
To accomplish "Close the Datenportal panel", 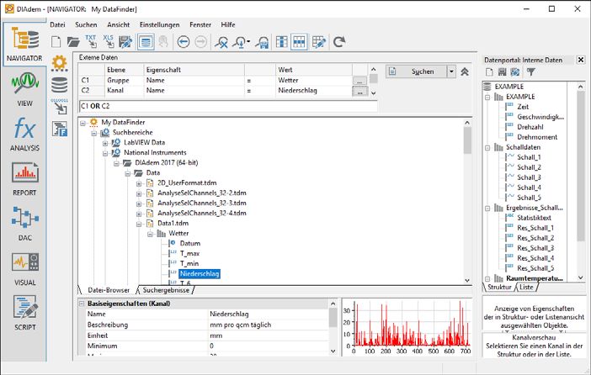I will click(x=580, y=60).
